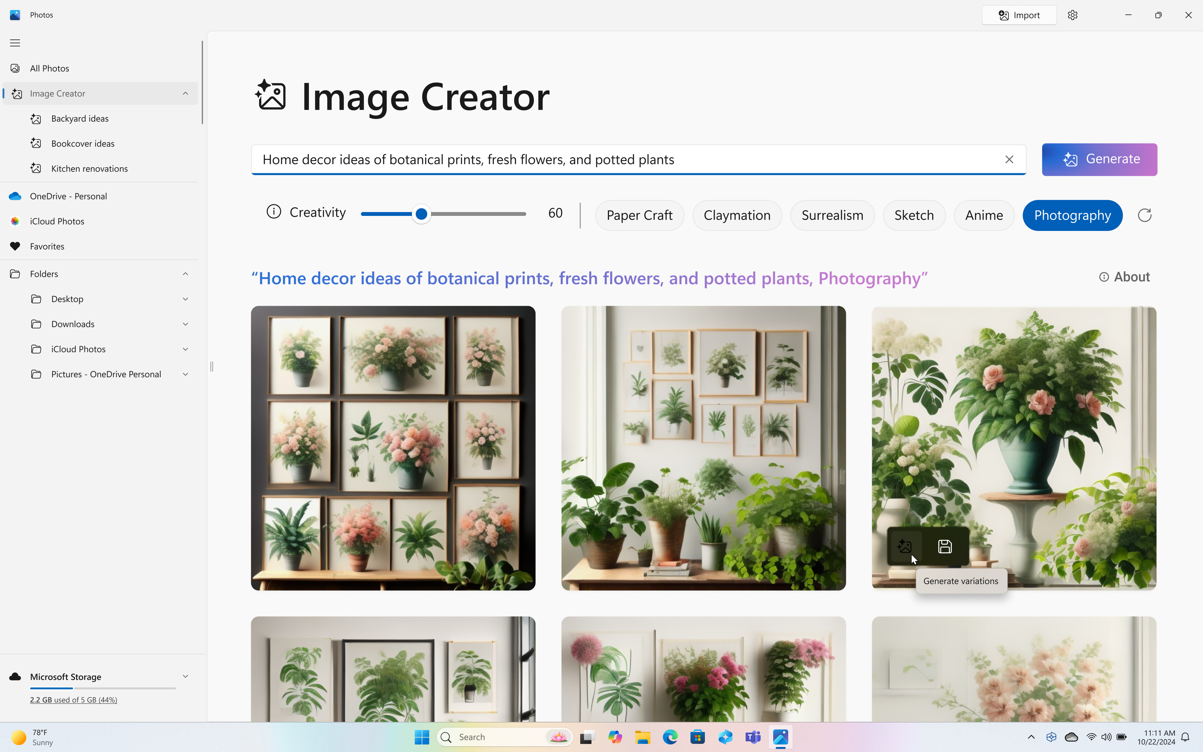The width and height of the screenshot is (1203, 752).
Task: Collapse the Image Creator section
Action: (x=185, y=93)
